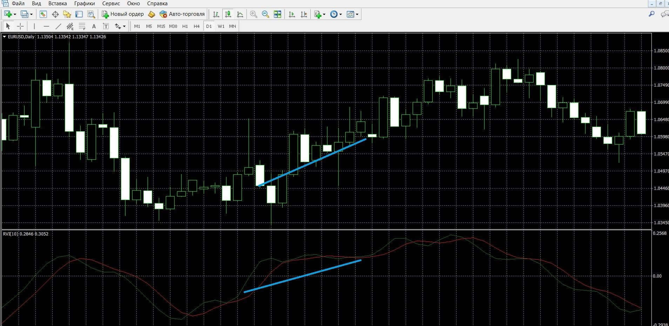Toggle chart shift icon
The height and width of the screenshot is (326, 669).
click(304, 14)
